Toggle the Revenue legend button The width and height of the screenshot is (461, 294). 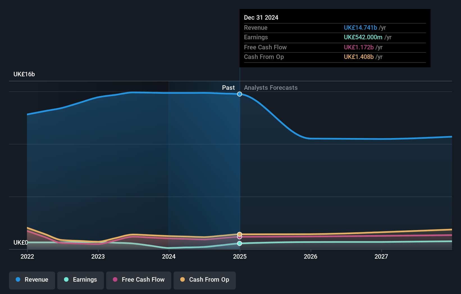click(32, 280)
